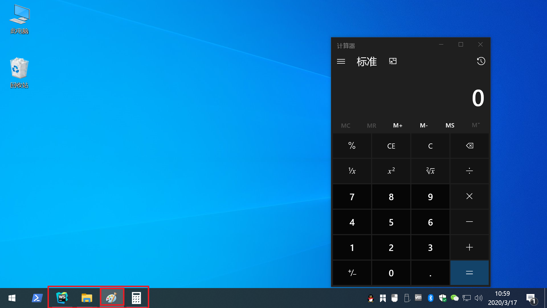This screenshot has height=308, width=547.
Task: Click the percent button
Action: (352, 146)
